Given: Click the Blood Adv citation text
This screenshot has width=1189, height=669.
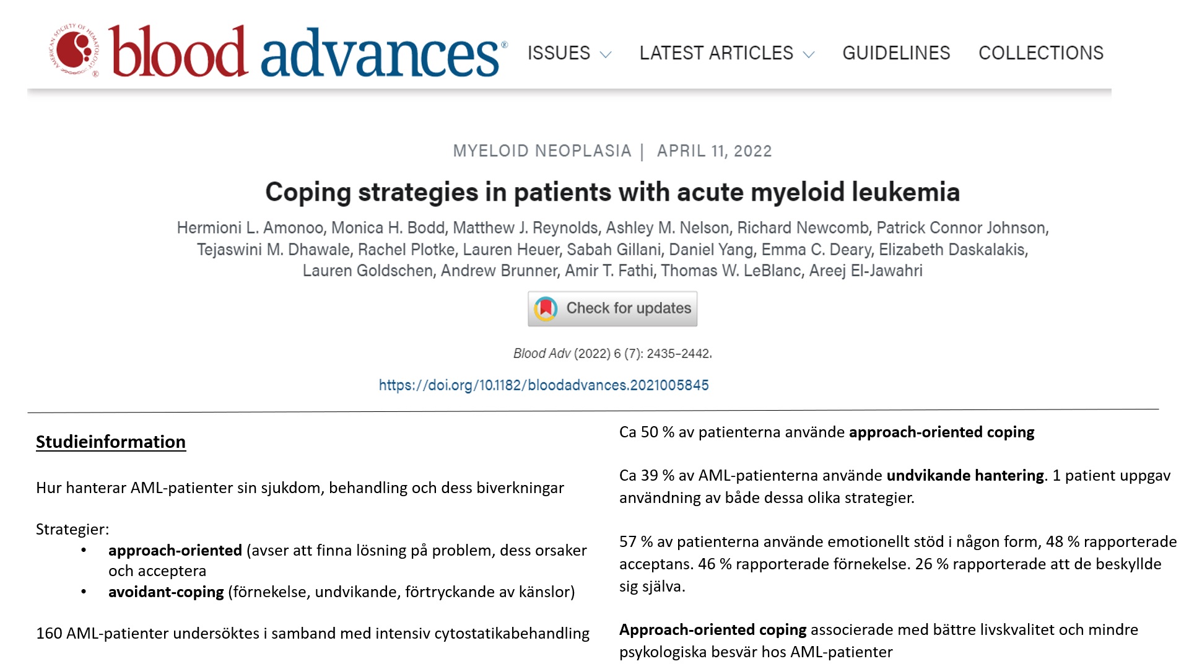Looking at the screenshot, I should 612,354.
